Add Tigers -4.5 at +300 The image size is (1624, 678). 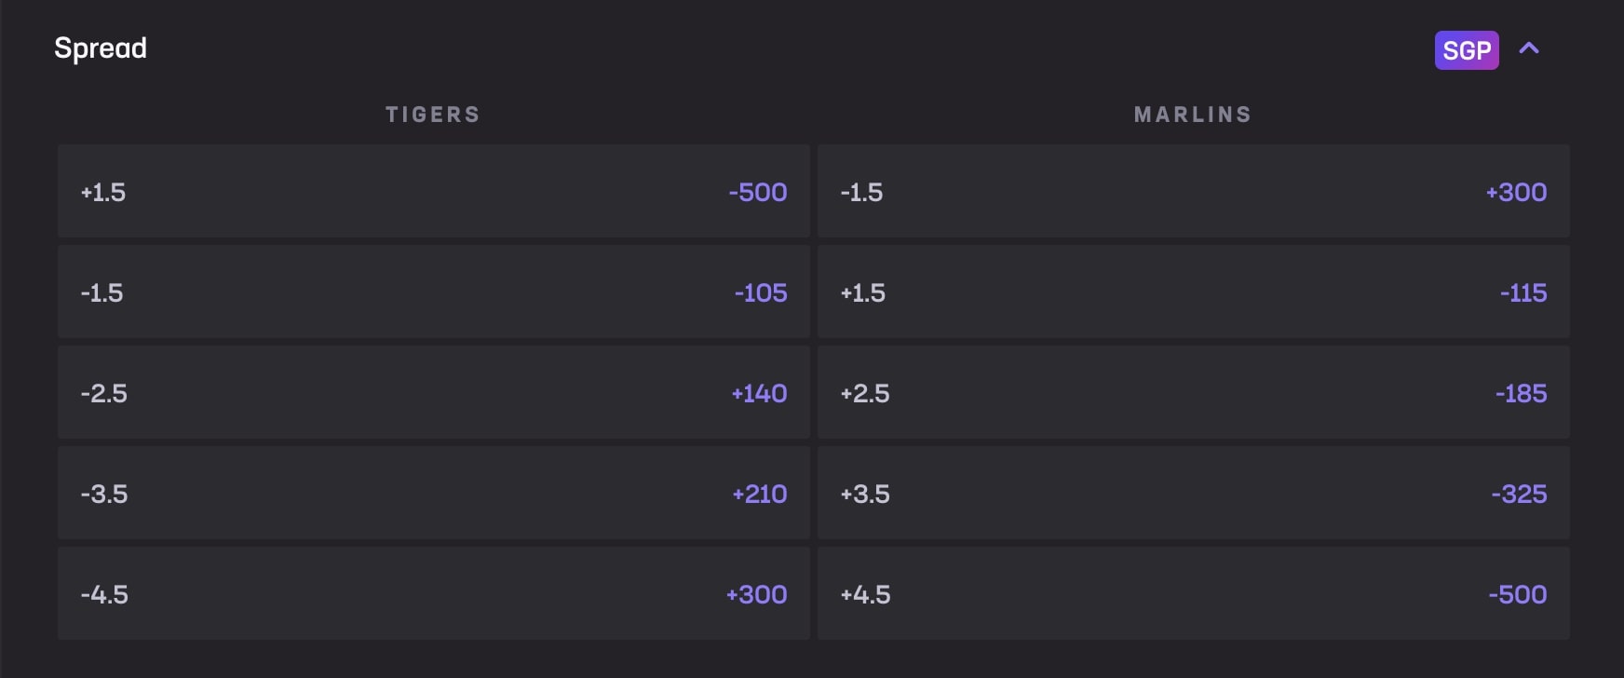pos(433,594)
